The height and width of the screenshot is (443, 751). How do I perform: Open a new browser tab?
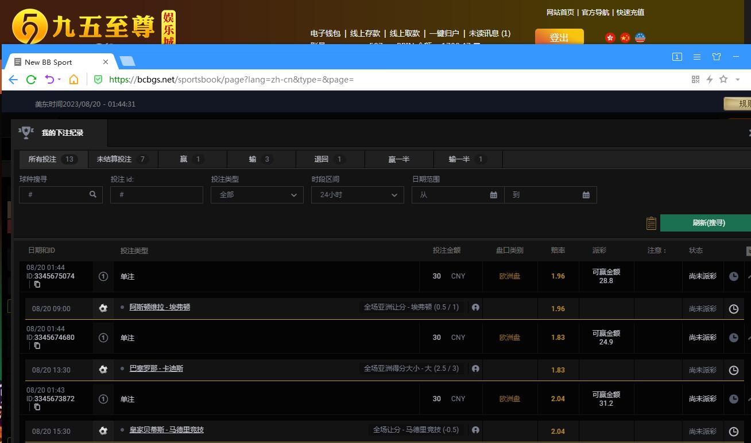[x=127, y=61]
